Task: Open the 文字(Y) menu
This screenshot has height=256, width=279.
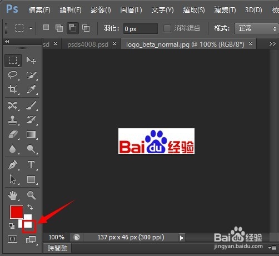Action: [x=162, y=10]
